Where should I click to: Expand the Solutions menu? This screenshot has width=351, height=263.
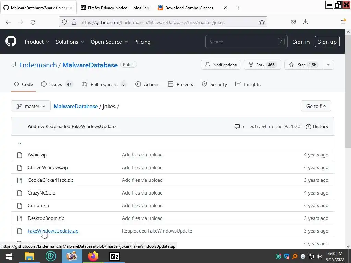tap(70, 42)
